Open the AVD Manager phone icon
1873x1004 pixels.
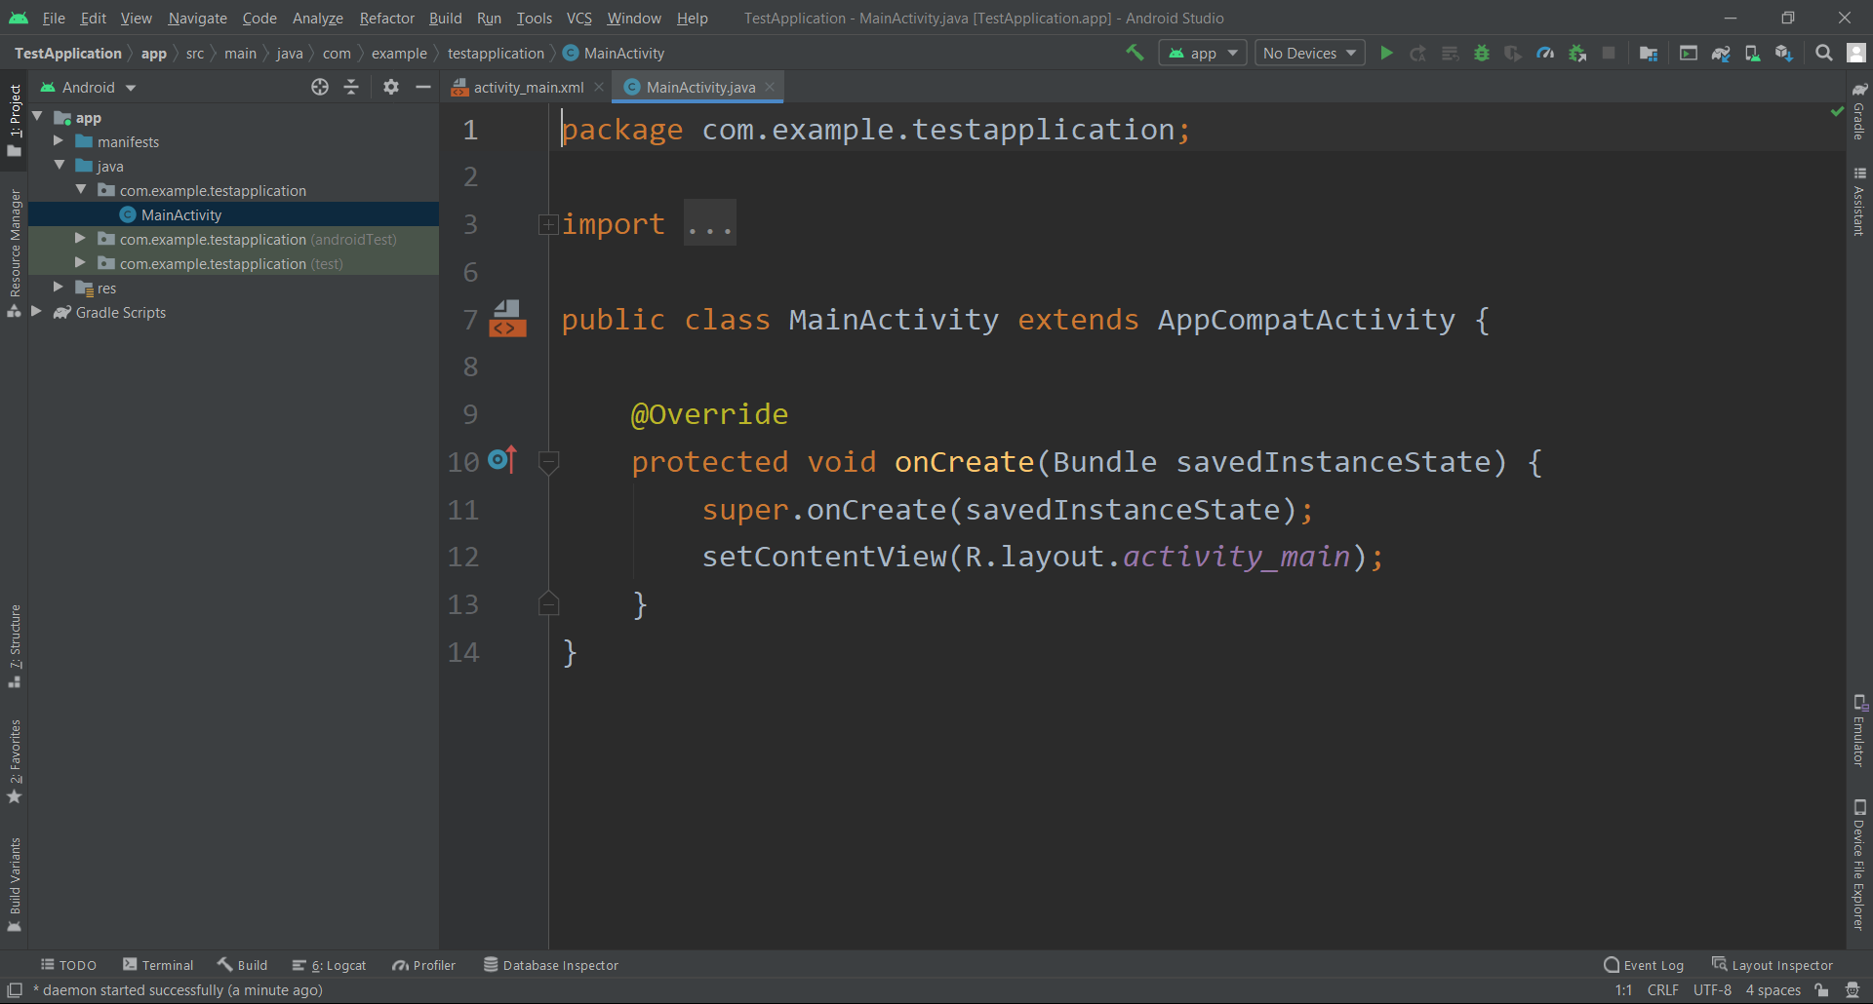tap(1752, 53)
